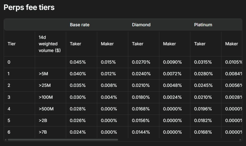The image size is (246, 146).
Task: Select the >5M volume cell
Action: [44, 74]
